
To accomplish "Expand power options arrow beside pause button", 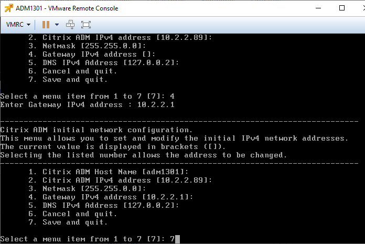I will coord(57,25).
